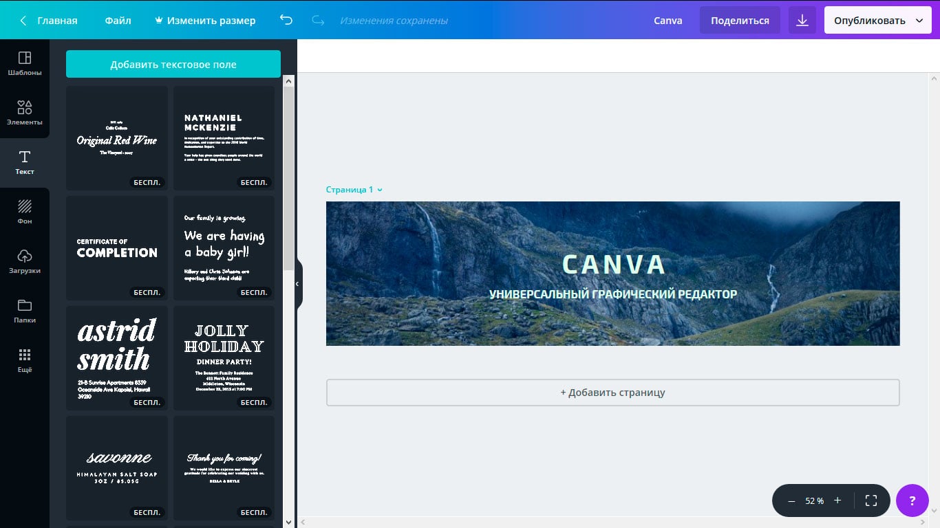Open the 52 % zoom level menu

click(x=814, y=501)
